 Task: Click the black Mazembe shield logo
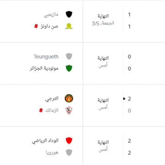[69, 14]
